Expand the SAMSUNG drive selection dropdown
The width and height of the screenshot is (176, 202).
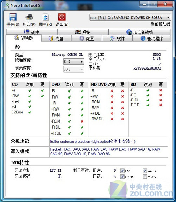(130, 18)
